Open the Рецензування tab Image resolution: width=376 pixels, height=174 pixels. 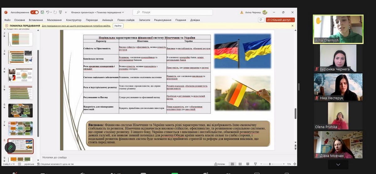pyautogui.click(x=162, y=20)
